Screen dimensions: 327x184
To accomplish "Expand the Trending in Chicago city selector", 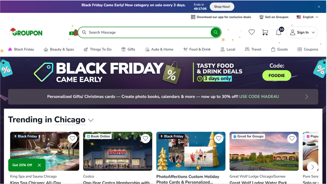I will pos(91,120).
